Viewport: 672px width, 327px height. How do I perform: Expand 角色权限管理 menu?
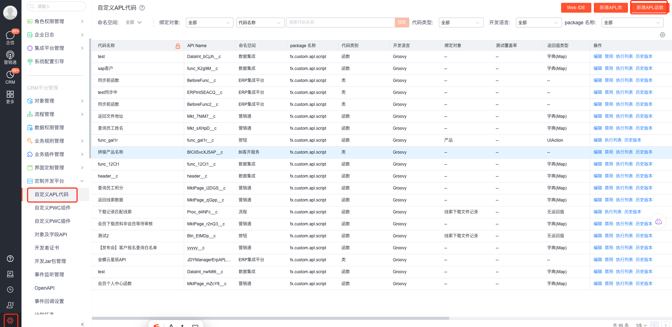(x=82, y=21)
